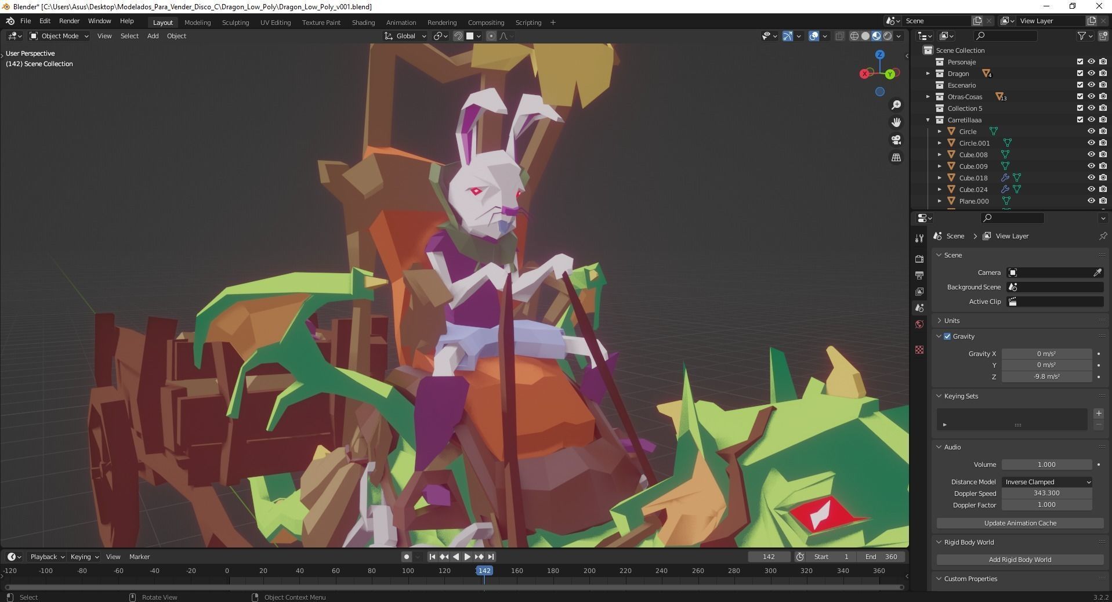Switch to the UV Editing workspace tab
Viewport: 1112px width, 602px height.
click(x=276, y=23)
